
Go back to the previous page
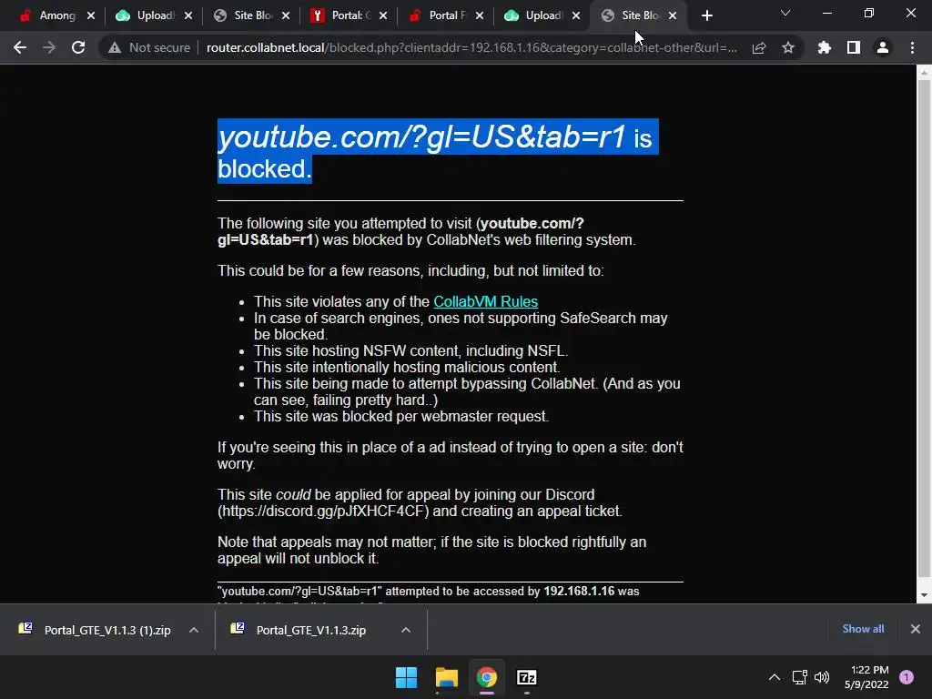coord(20,47)
